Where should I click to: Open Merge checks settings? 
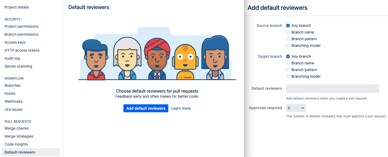point(16,128)
